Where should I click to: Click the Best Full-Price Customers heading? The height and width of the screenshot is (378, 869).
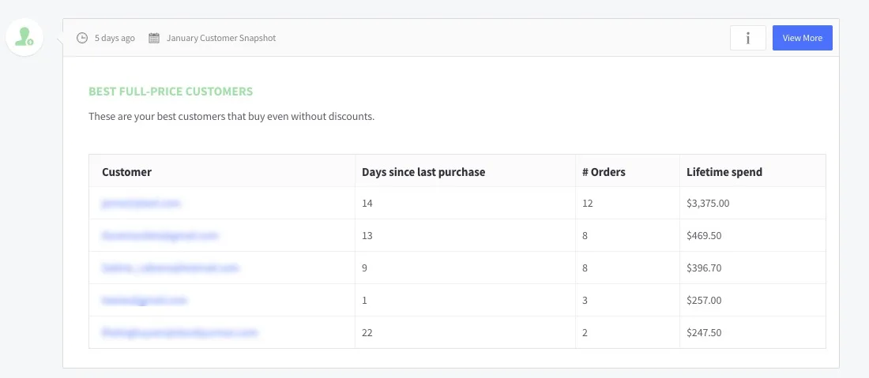coord(171,92)
